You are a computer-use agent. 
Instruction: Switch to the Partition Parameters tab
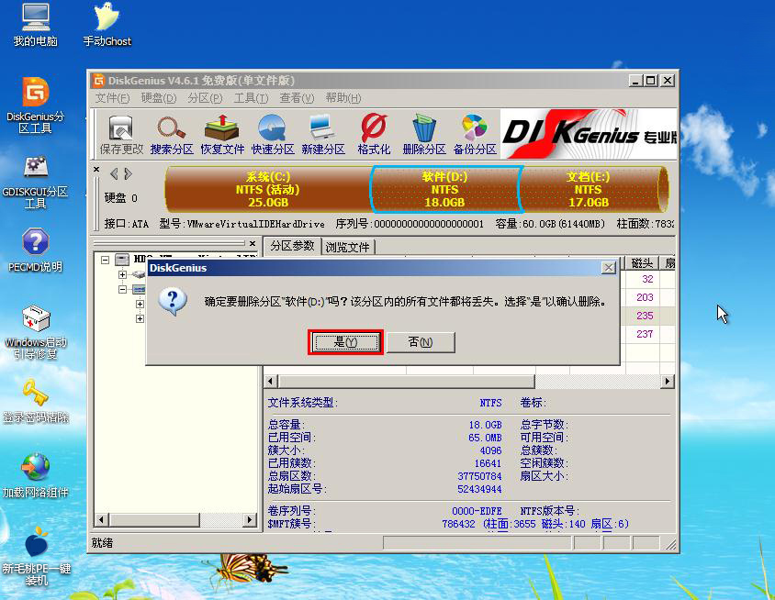coord(292,246)
